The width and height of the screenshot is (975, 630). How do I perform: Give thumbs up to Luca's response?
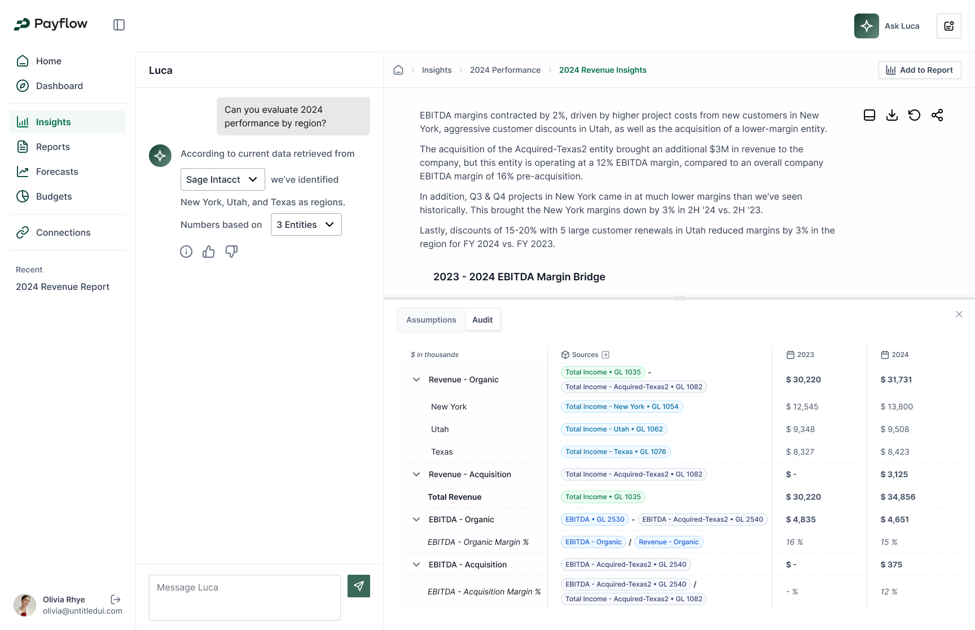tap(209, 252)
